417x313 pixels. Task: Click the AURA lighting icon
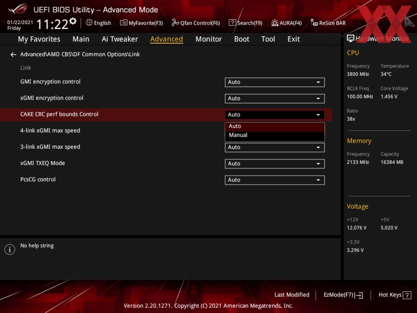(275, 23)
